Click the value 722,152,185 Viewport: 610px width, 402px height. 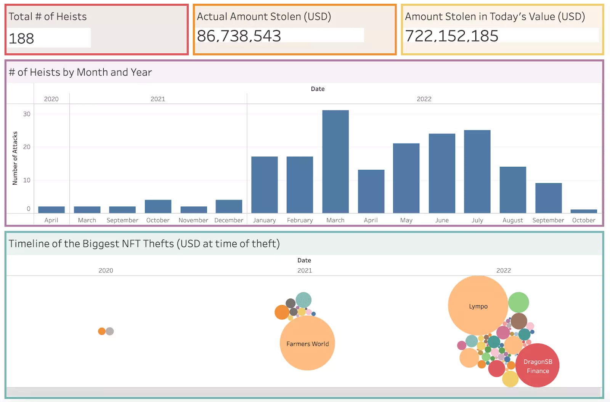click(x=452, y=36)
